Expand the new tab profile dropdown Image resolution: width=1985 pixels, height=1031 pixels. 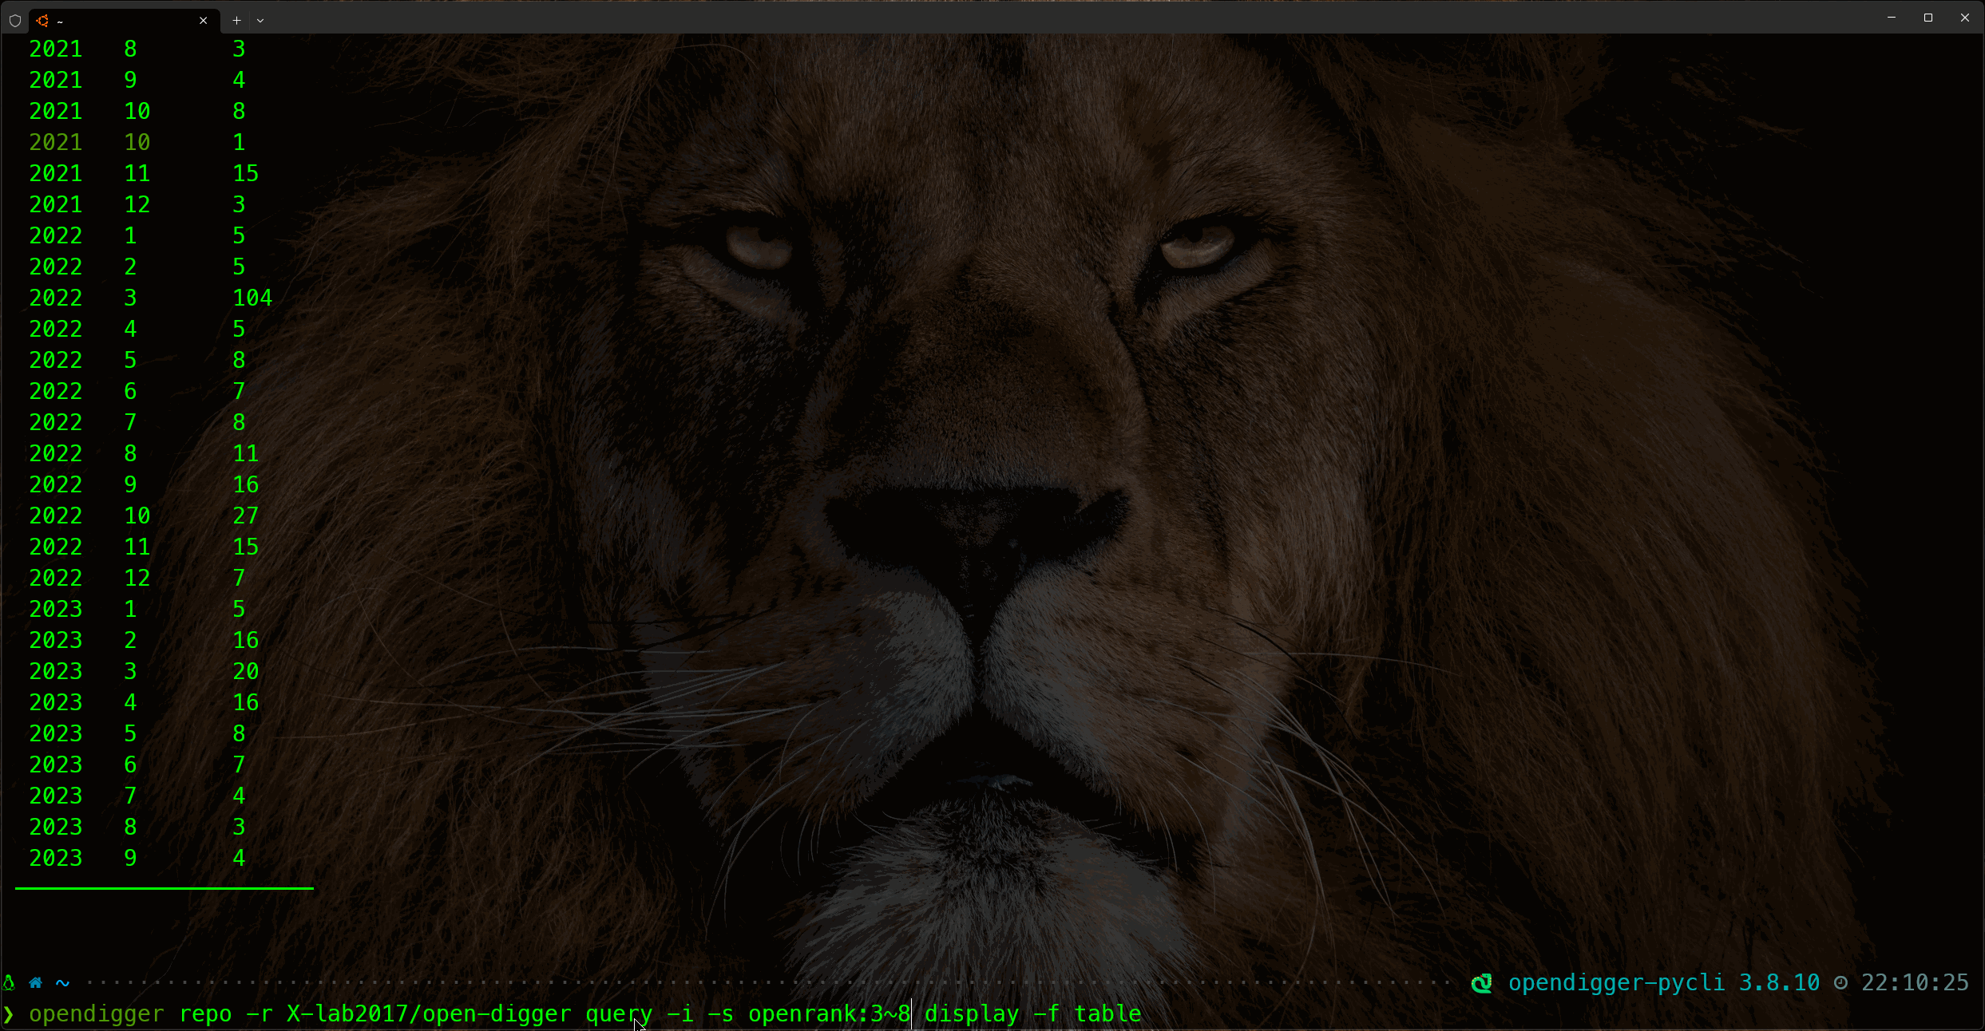point(260,20)
